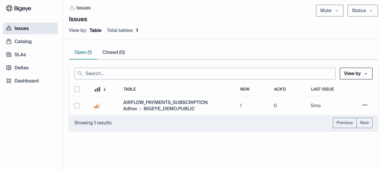The height and width of the screenshot is (170, 380).
Task: Switch to the Closed (0) tab
Action: (x=114, y=52)
